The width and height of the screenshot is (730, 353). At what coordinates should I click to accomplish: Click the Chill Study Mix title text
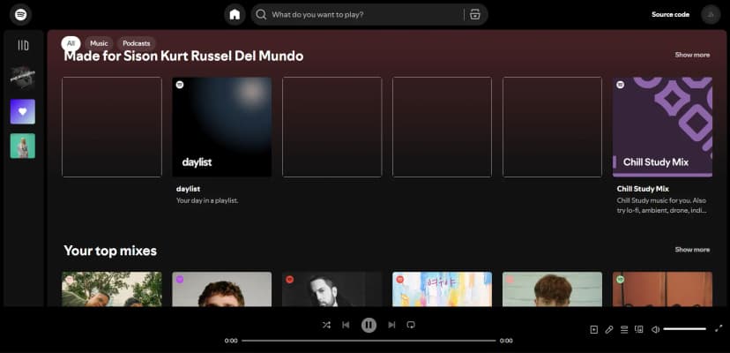tap(643, 189)
